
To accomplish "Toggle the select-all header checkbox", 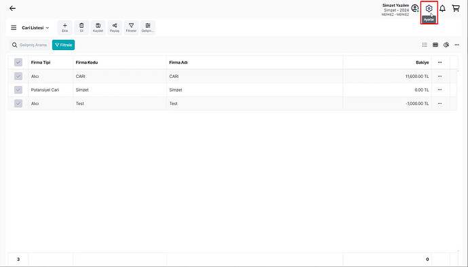I will (x=18, y=62).
